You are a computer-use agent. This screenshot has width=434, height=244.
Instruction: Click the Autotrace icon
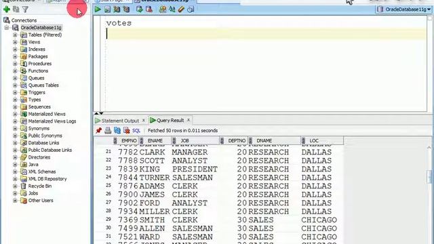[126, 9]
